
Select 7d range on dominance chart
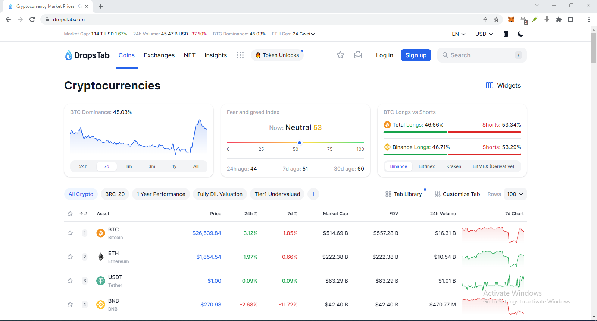(107, 166)
